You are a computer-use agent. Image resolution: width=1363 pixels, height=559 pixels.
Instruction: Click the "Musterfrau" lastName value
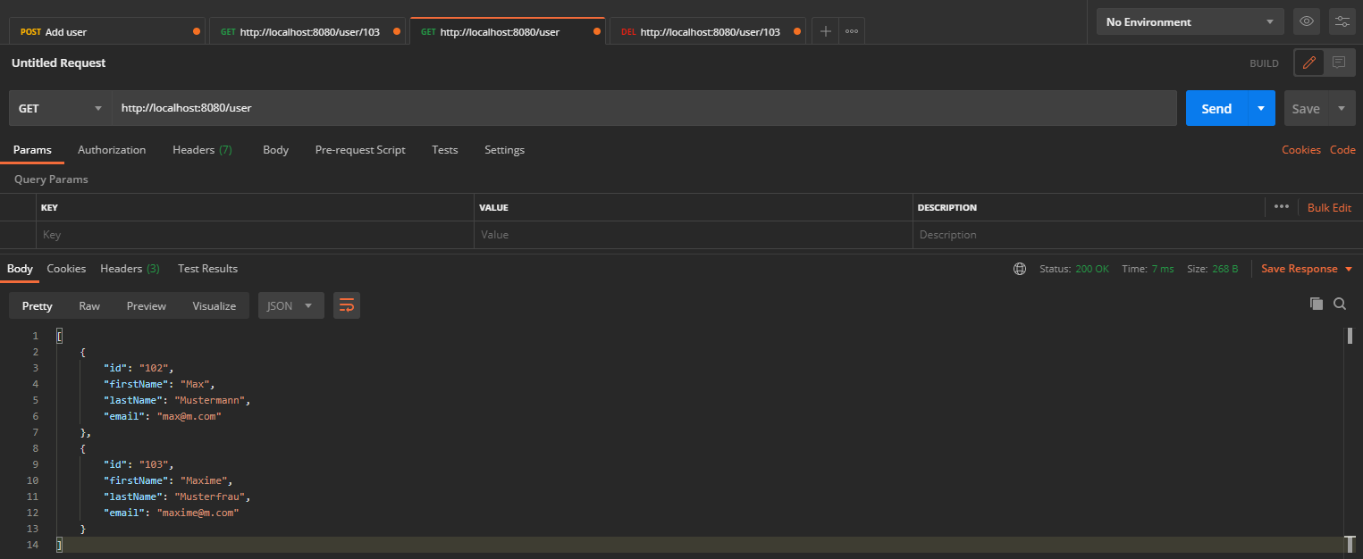pos(210,496)
